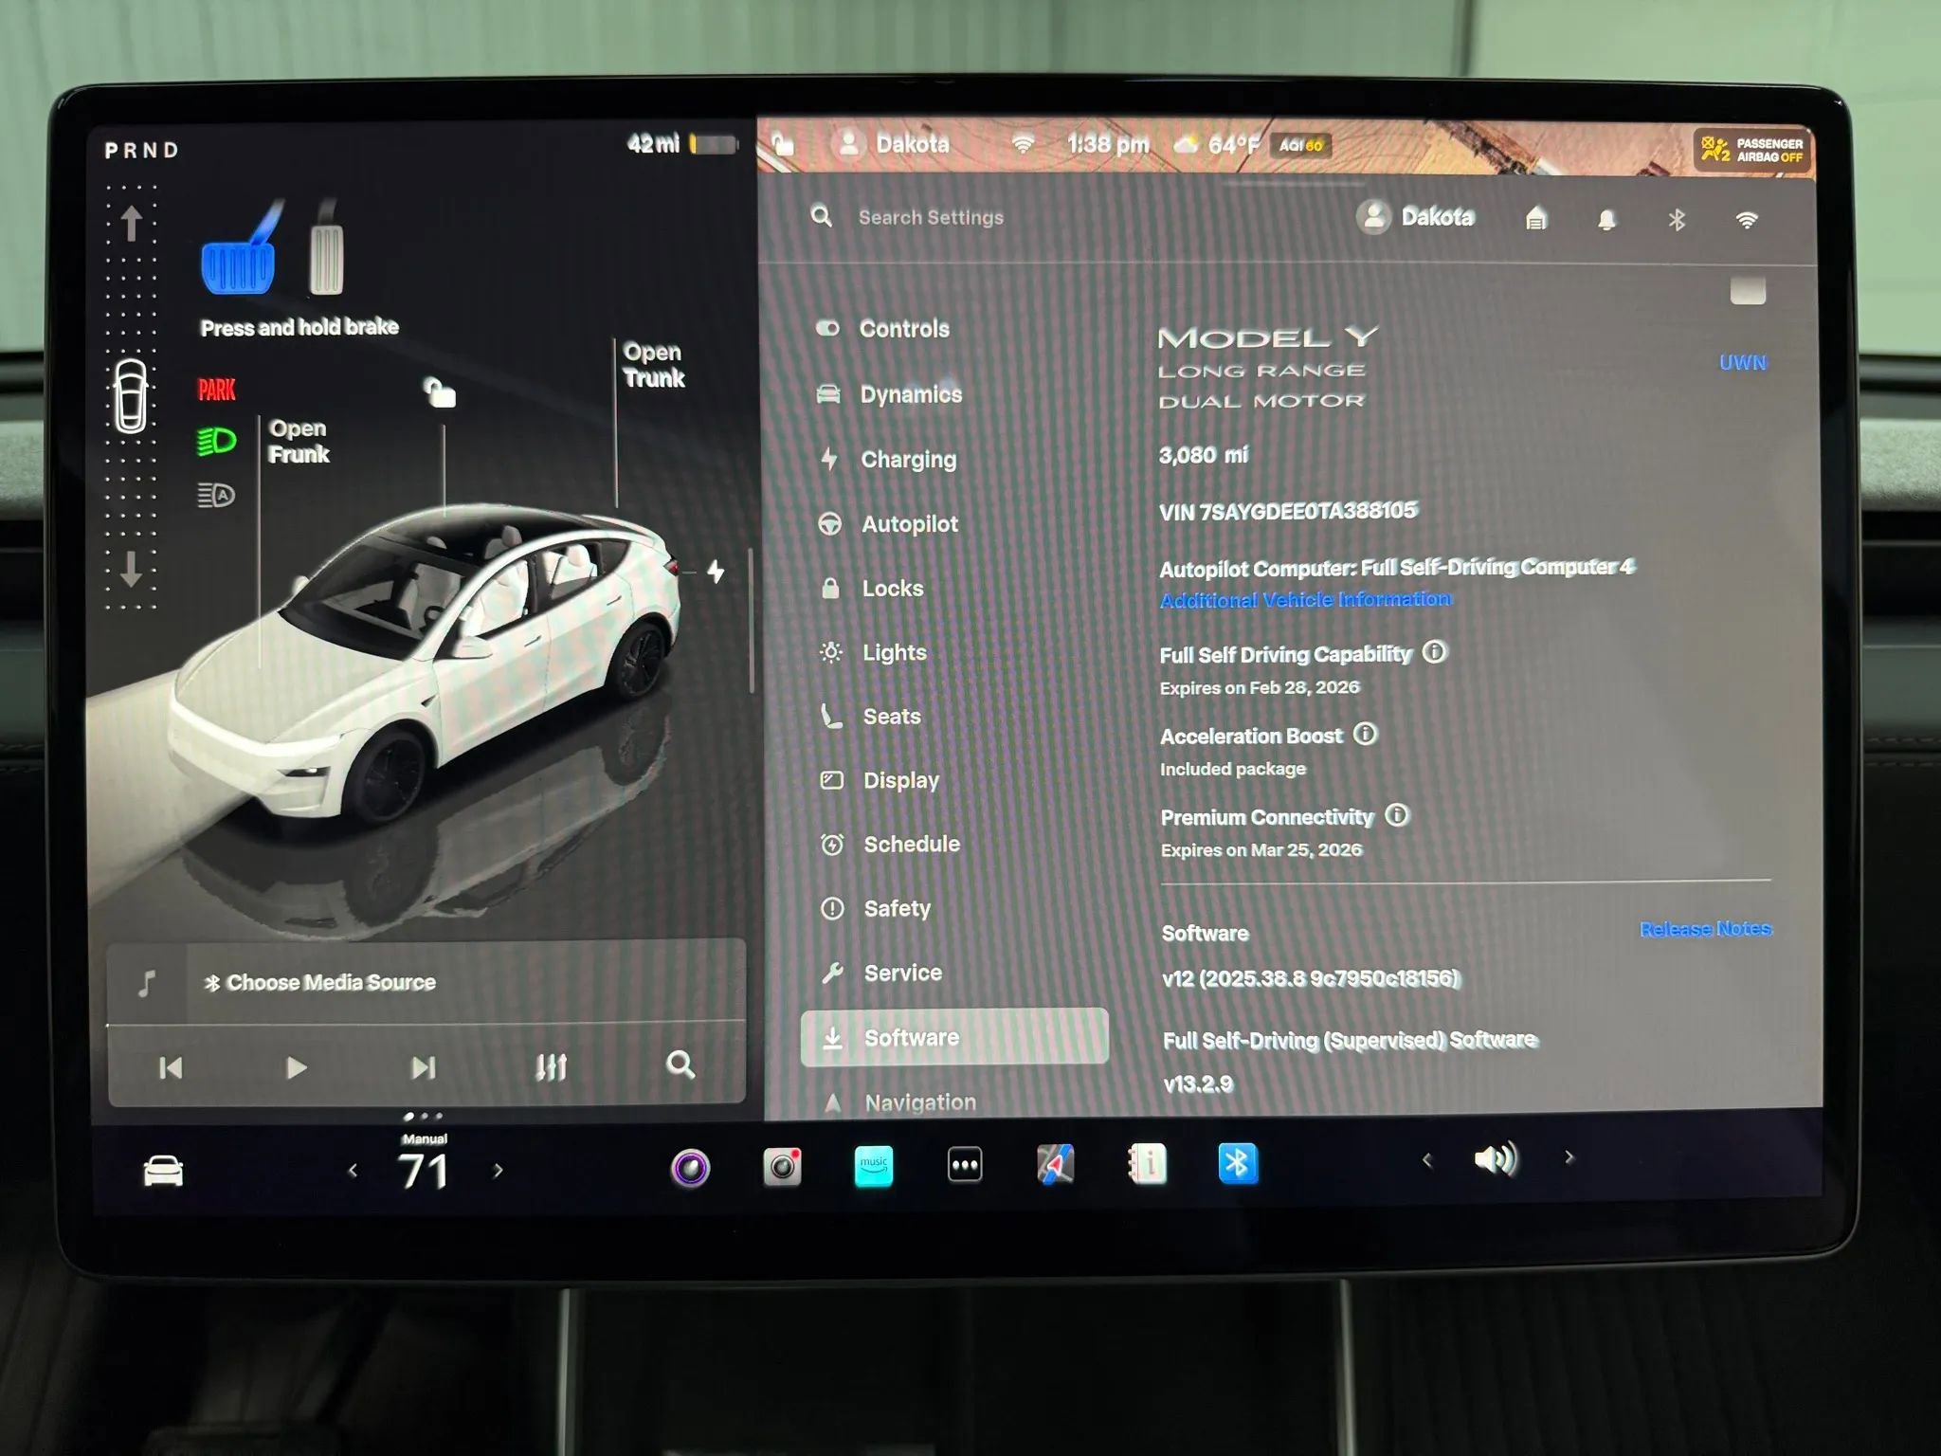The width and height of the screenshot is (1941, 1456).
Task: Open Bluetooth settings from the top bar
Action: [x=1676, y=217]
